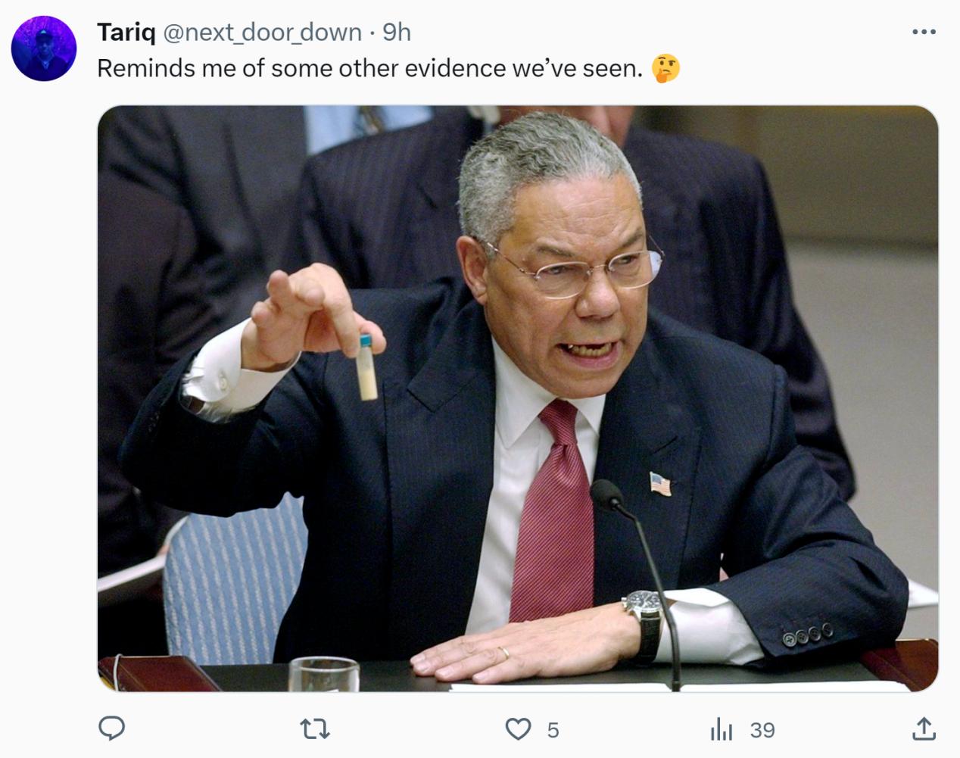960x758 pixels.
Task: Open view analytics bar chart icon
Action: tap(721, 730)
